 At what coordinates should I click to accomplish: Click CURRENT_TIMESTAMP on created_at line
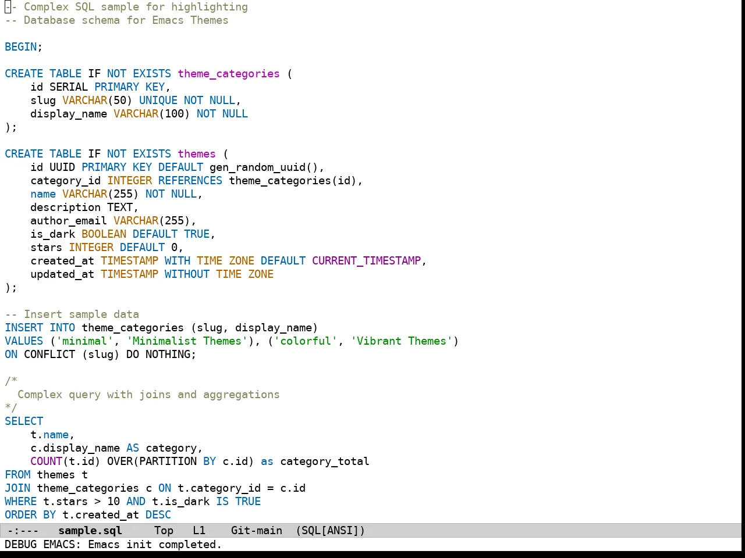point(366,260)
